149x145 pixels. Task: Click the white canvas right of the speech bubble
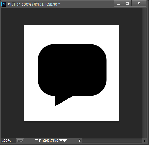tap(113, 73)
